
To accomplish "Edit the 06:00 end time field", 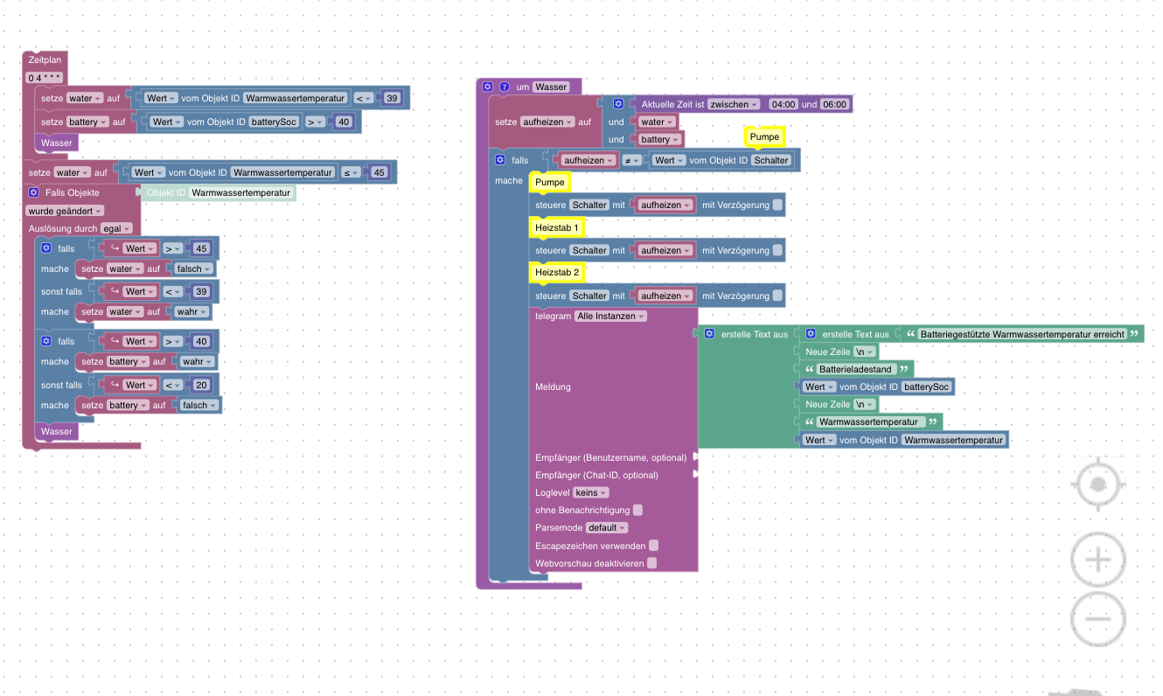I will point(834,104).
